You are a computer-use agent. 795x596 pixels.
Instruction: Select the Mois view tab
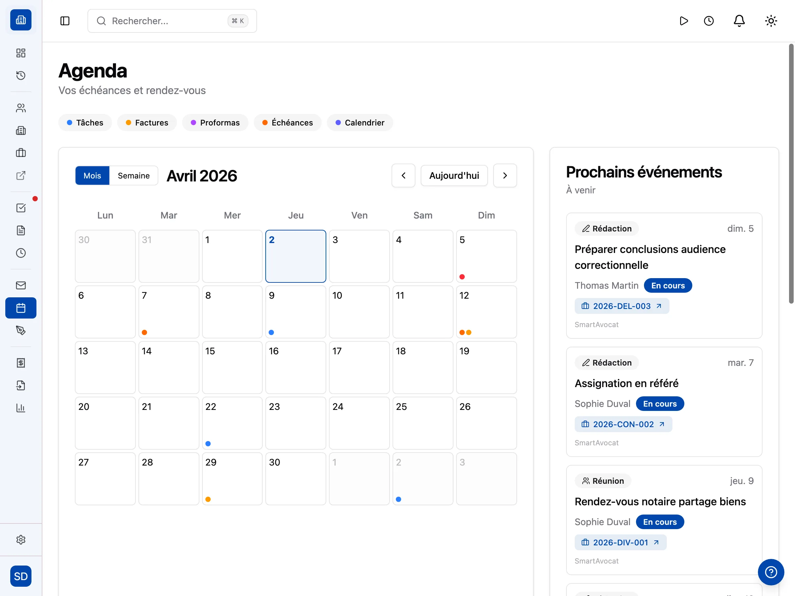(92, 175)
